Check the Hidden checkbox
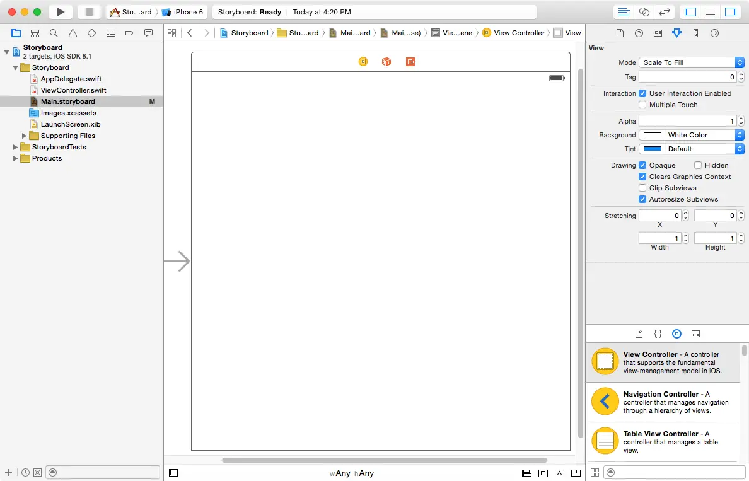 pyautogui.click(x=699, y=165)
